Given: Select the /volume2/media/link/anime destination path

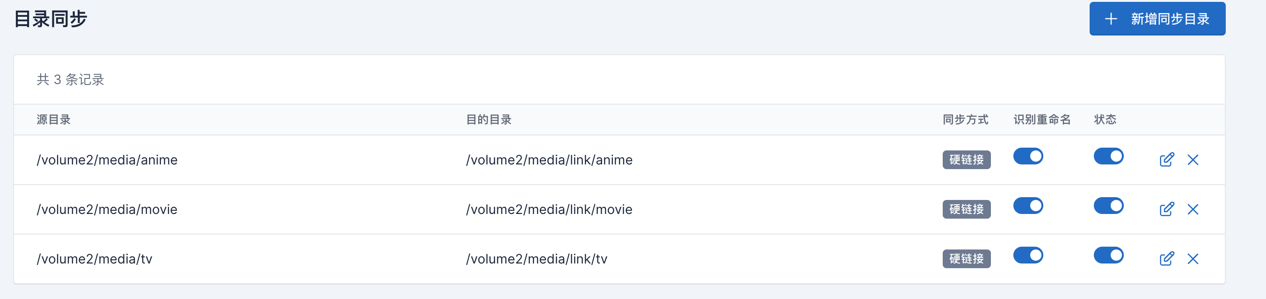Looking at the screenshot, I should pyautogui.click(x=549, y=160).
